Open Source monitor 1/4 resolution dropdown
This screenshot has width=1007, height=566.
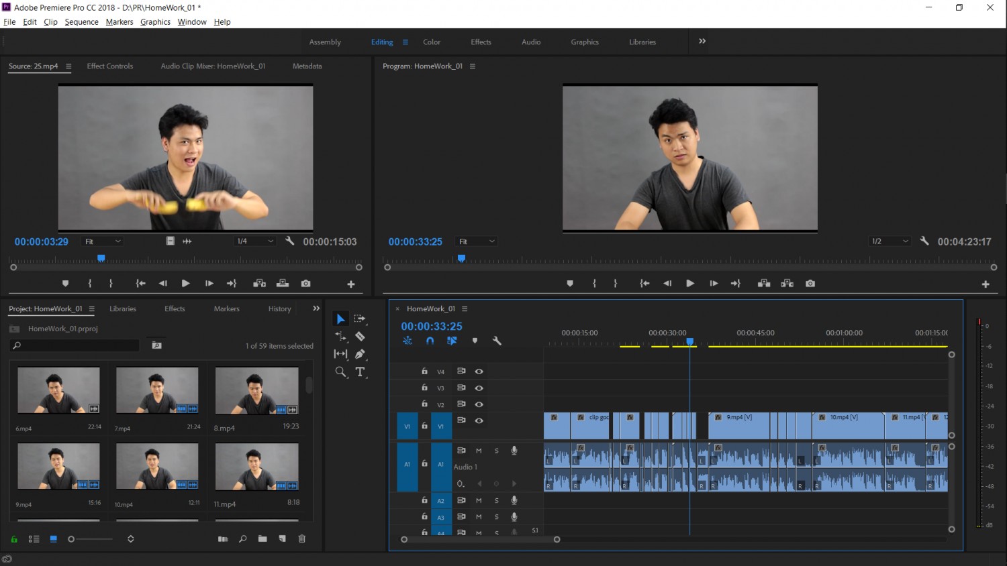tap(255, 241)
